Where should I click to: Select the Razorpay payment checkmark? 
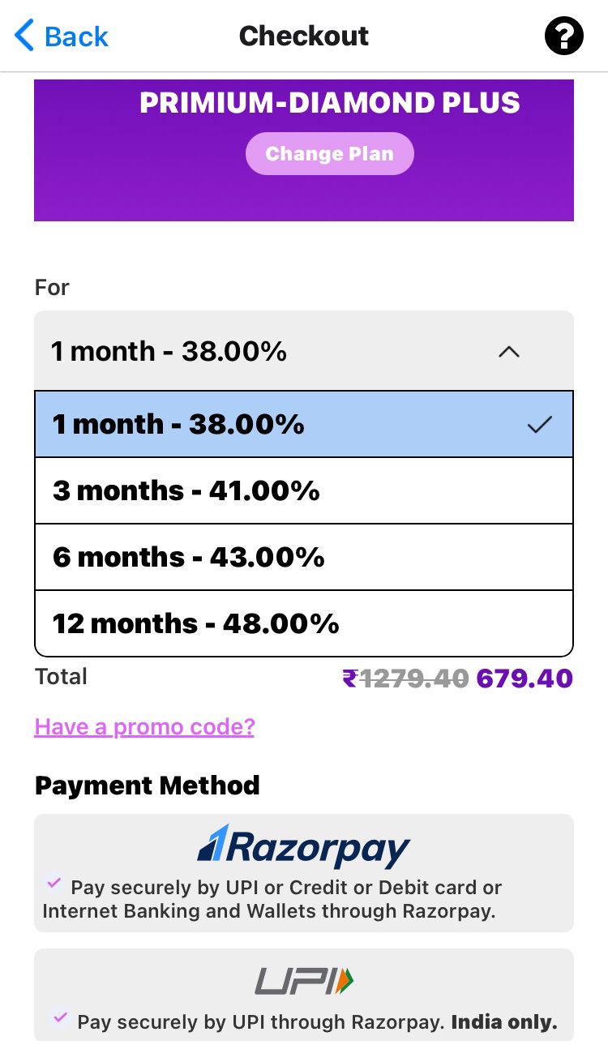point(54,883)
